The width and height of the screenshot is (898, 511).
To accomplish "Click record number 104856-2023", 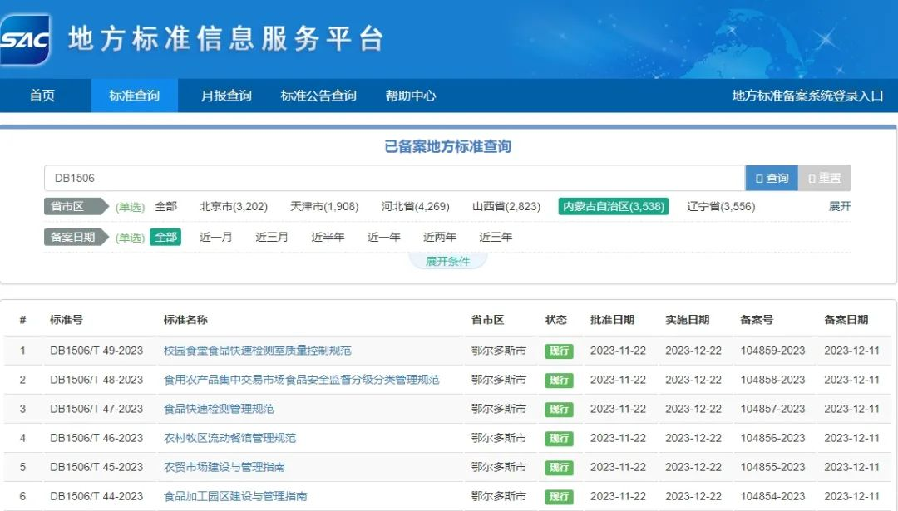I will click(772, 438).
